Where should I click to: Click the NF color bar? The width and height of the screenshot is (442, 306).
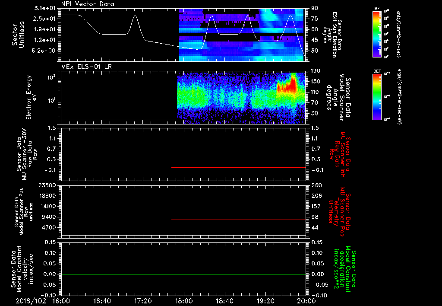377,34
